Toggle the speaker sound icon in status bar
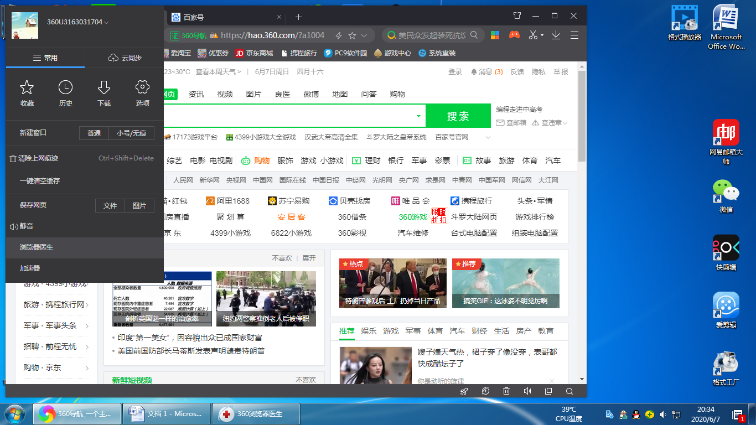The height and width of the screenshot is (425, 756). (527, 391)
